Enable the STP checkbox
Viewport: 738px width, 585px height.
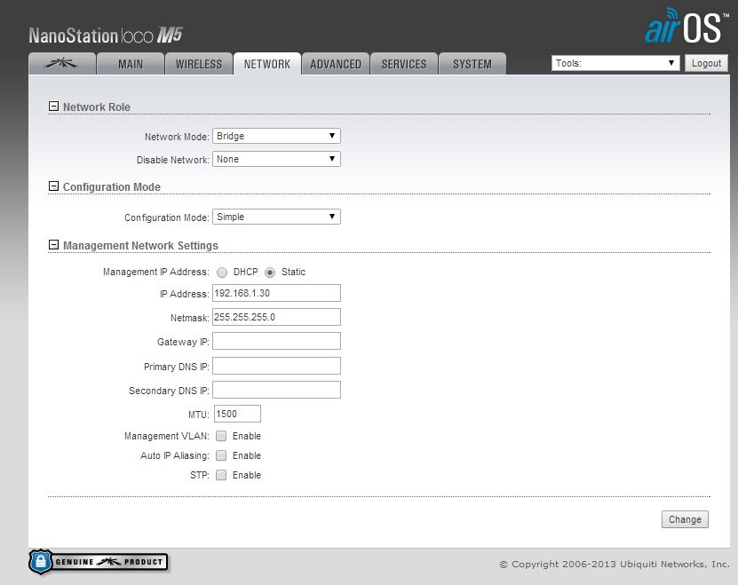click(221, 475)
